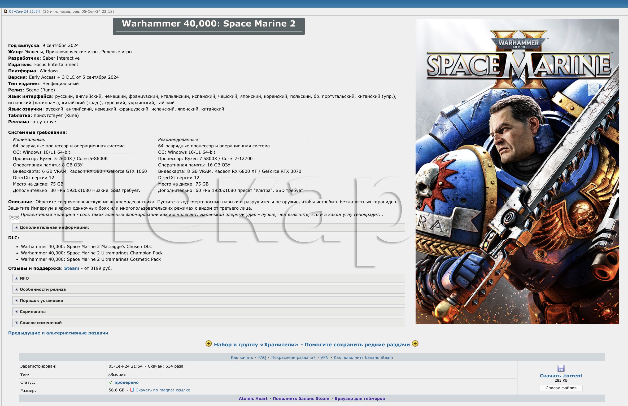Click right yellow arrow icon near Хранители
Viewport: 628px width, 406px height.
click(415, 344)
